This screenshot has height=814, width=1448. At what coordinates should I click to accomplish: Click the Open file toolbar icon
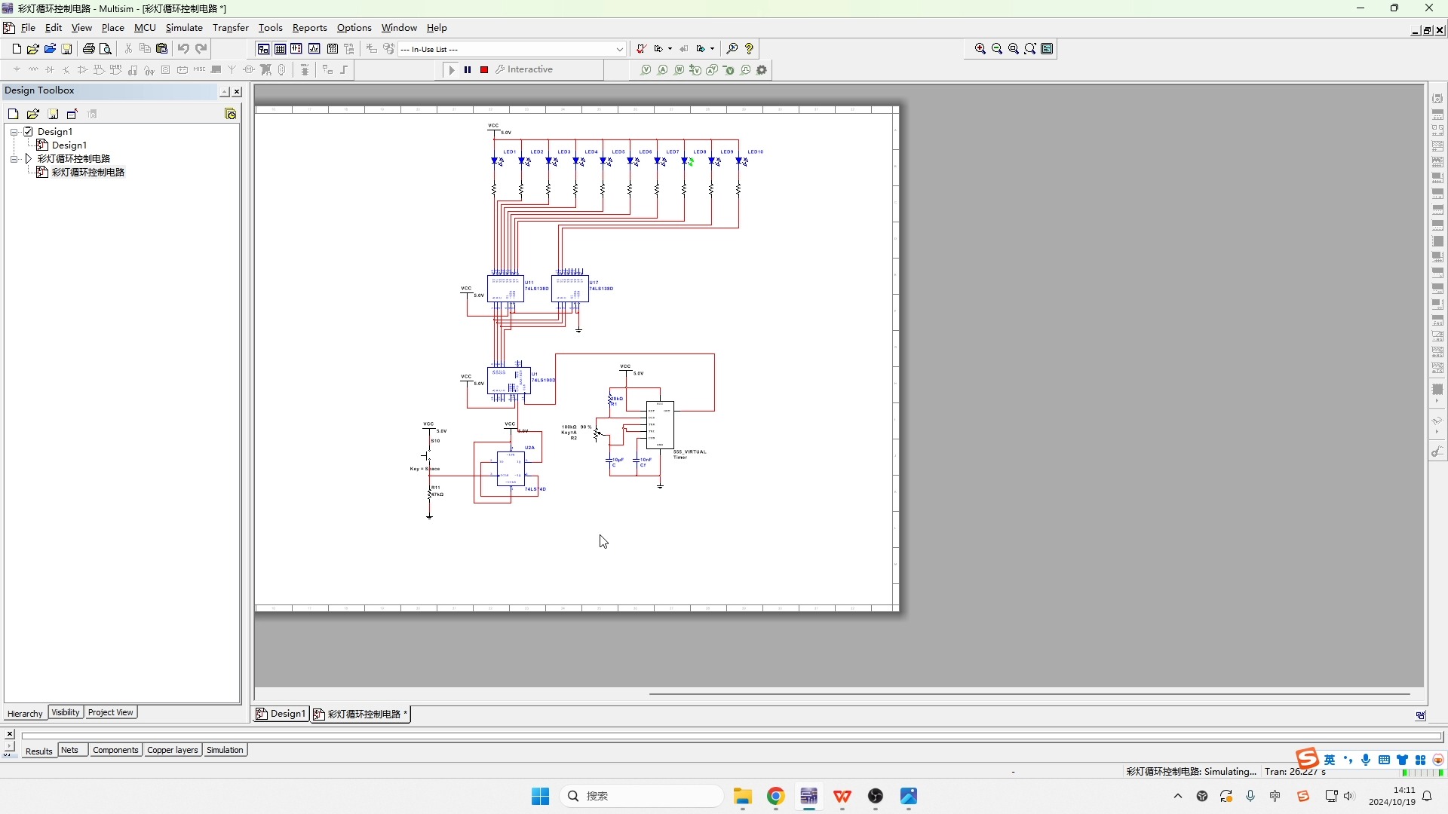pyautogui.click(x=33, y=49)
